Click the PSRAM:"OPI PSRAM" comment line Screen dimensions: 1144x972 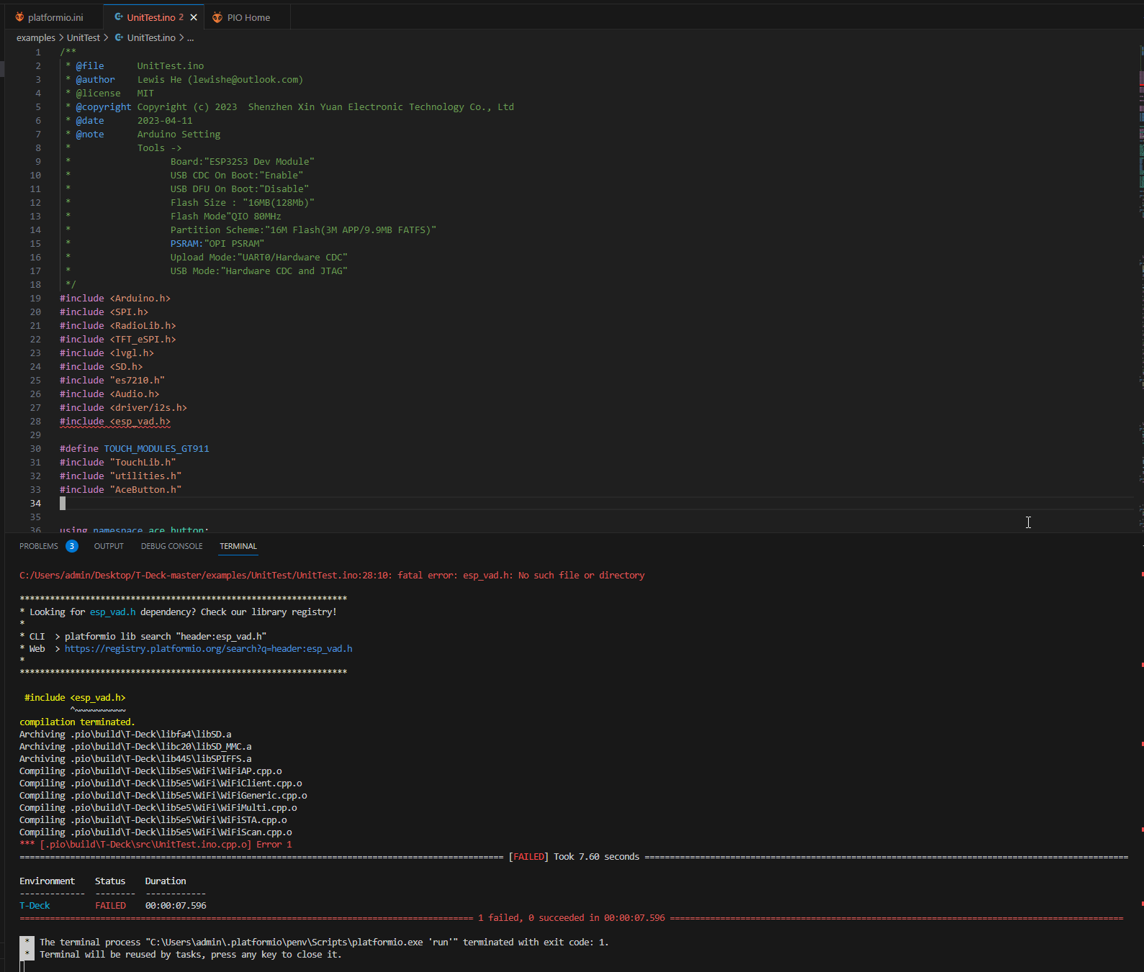coord(217,244)
